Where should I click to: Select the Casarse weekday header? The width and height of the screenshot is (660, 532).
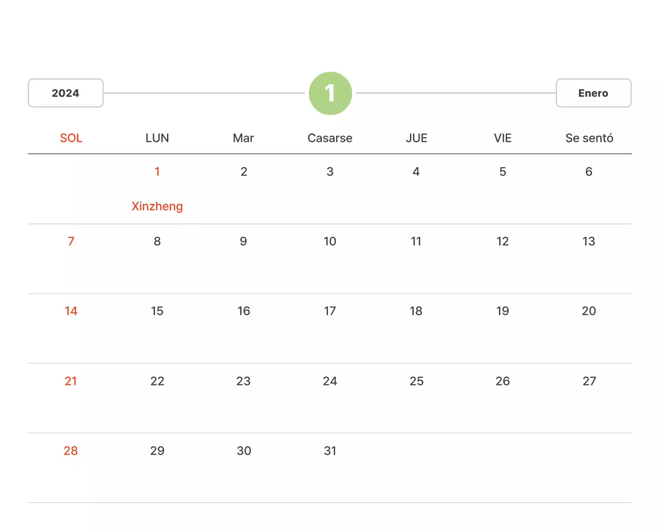click(x=330, y=138)
